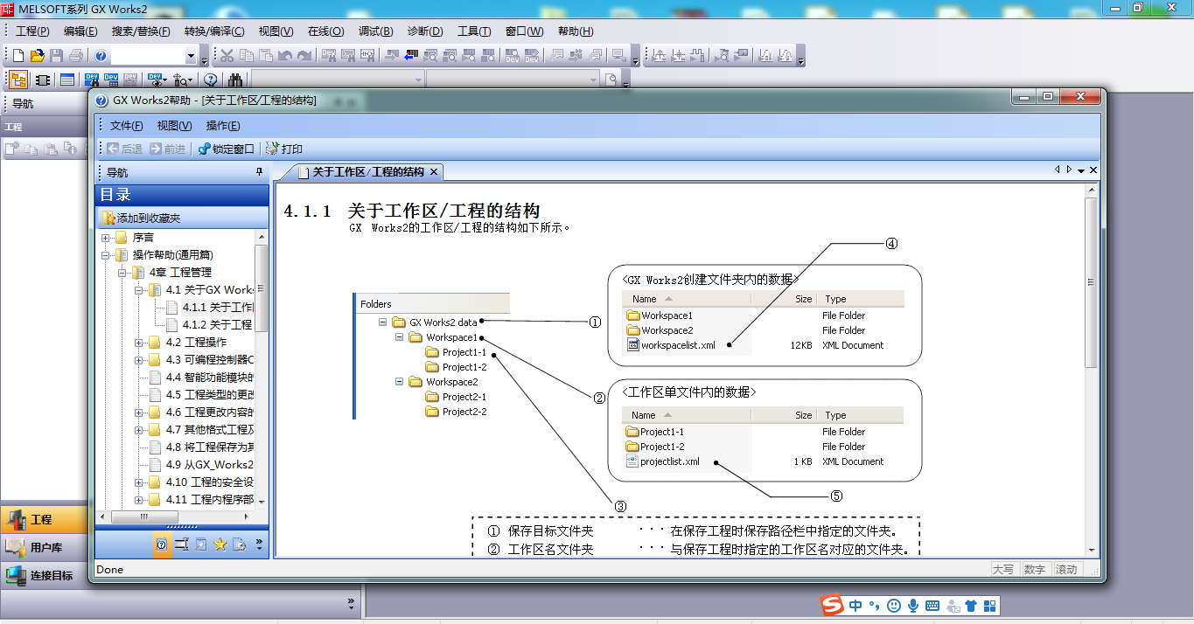Click the Print (打印) icon in help window
Screen dimensions: 1194x624
click(284, 149)
